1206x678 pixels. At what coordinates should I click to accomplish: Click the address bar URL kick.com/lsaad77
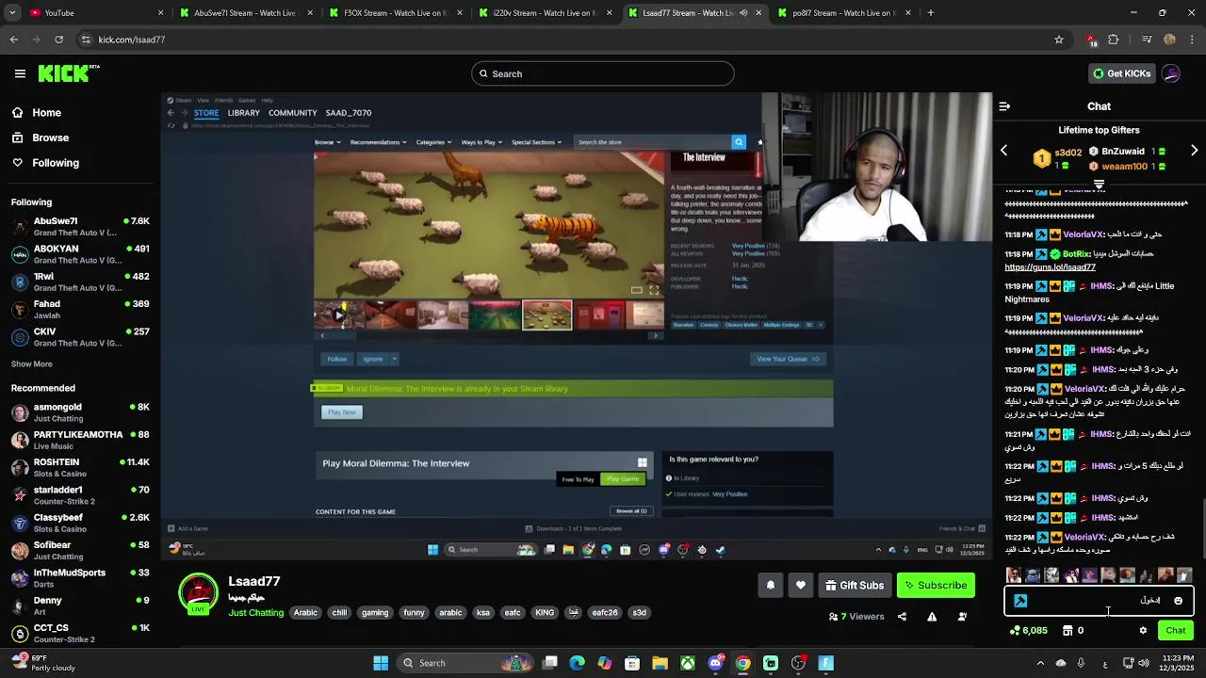tap(132, 40)
